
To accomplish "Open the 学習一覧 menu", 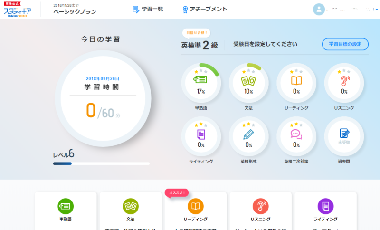I will (148, 9).
